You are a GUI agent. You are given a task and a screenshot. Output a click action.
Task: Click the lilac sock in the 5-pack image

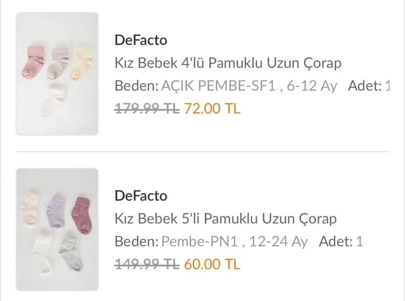(x=56, y=211)
